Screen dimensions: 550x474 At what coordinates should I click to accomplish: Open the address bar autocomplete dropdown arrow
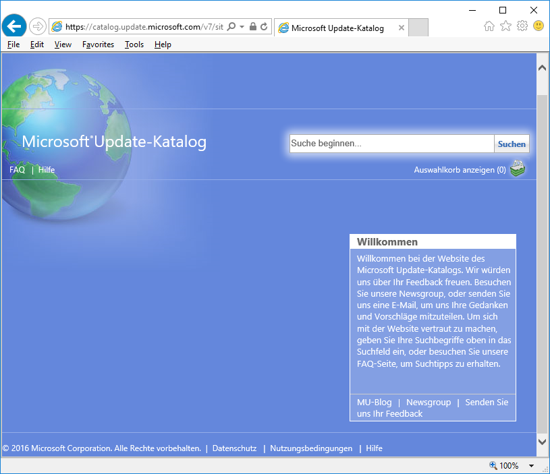242,26
